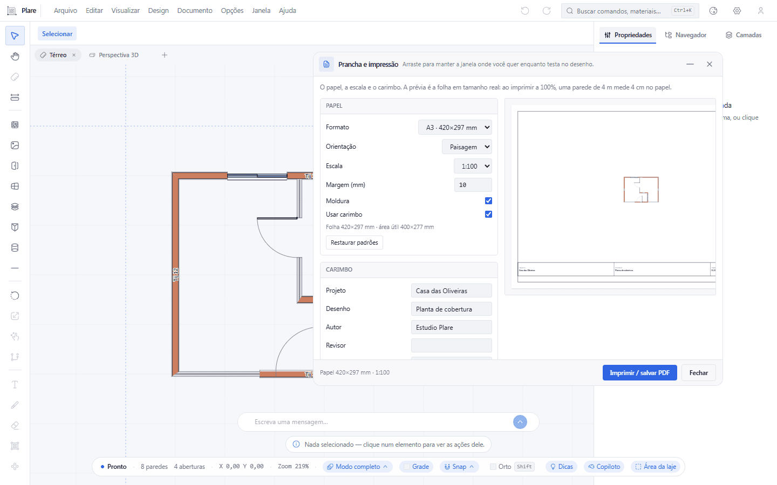The height and width of the screenshot is (485, 777).
Task: Switch to the Perspectiva 3D tab
Action: tap(114, 55)
